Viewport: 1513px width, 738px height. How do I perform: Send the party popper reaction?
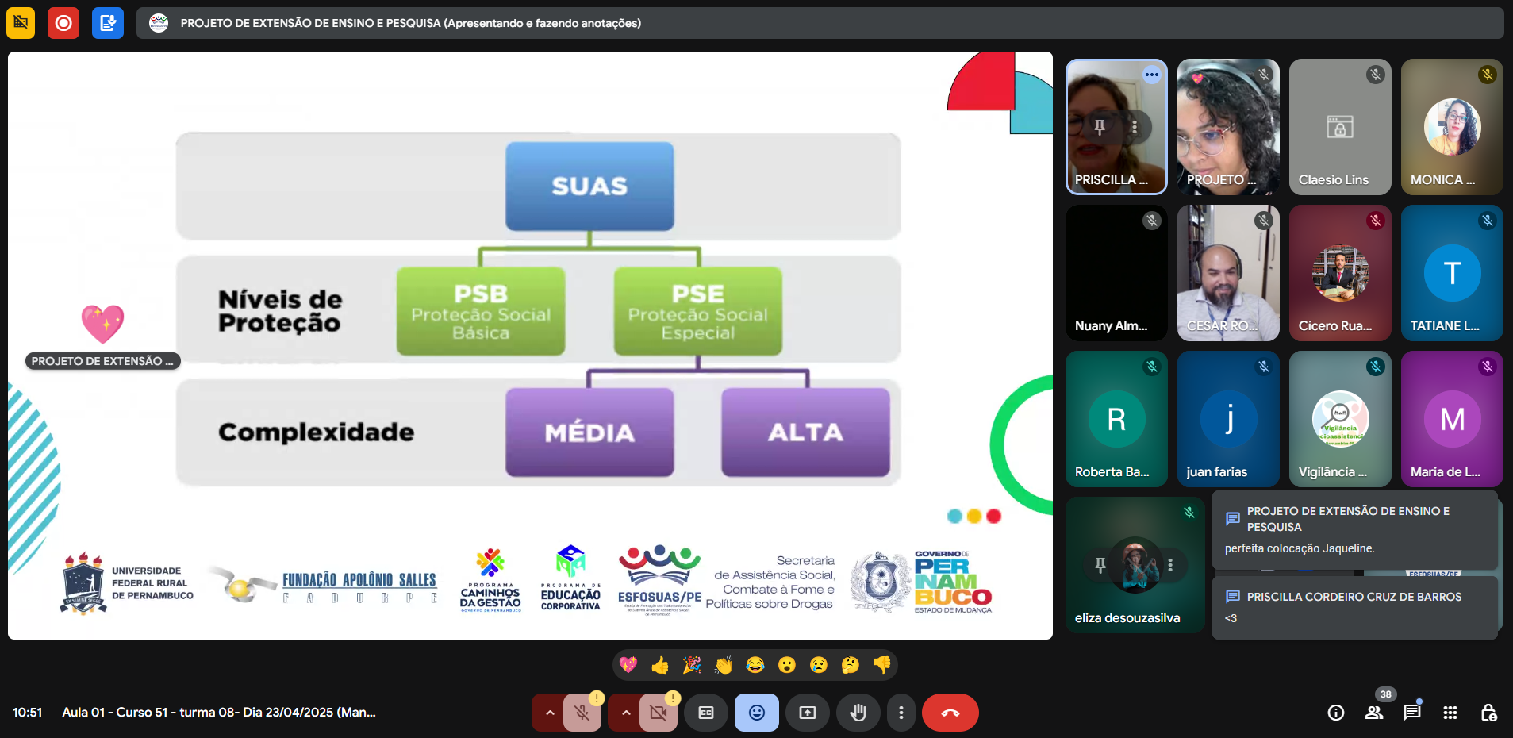692,665
